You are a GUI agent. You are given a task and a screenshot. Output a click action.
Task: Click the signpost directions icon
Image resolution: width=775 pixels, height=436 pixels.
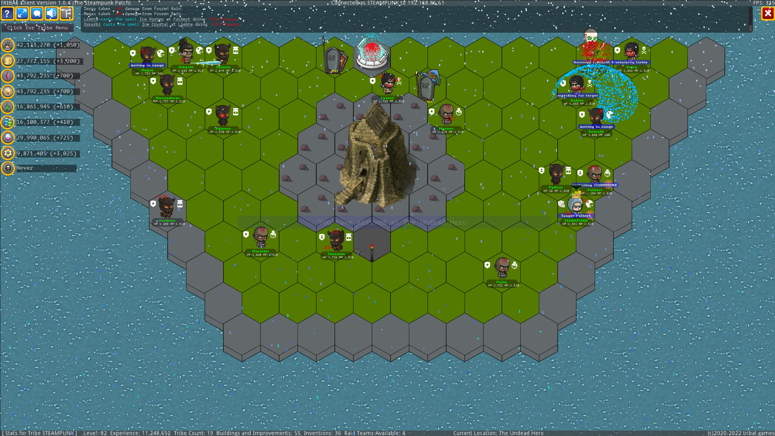pyautogui.click(x=67, y=14)
